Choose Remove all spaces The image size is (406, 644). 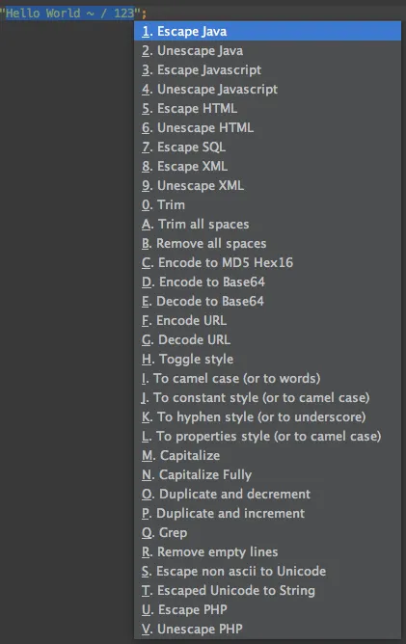(267, 244)
